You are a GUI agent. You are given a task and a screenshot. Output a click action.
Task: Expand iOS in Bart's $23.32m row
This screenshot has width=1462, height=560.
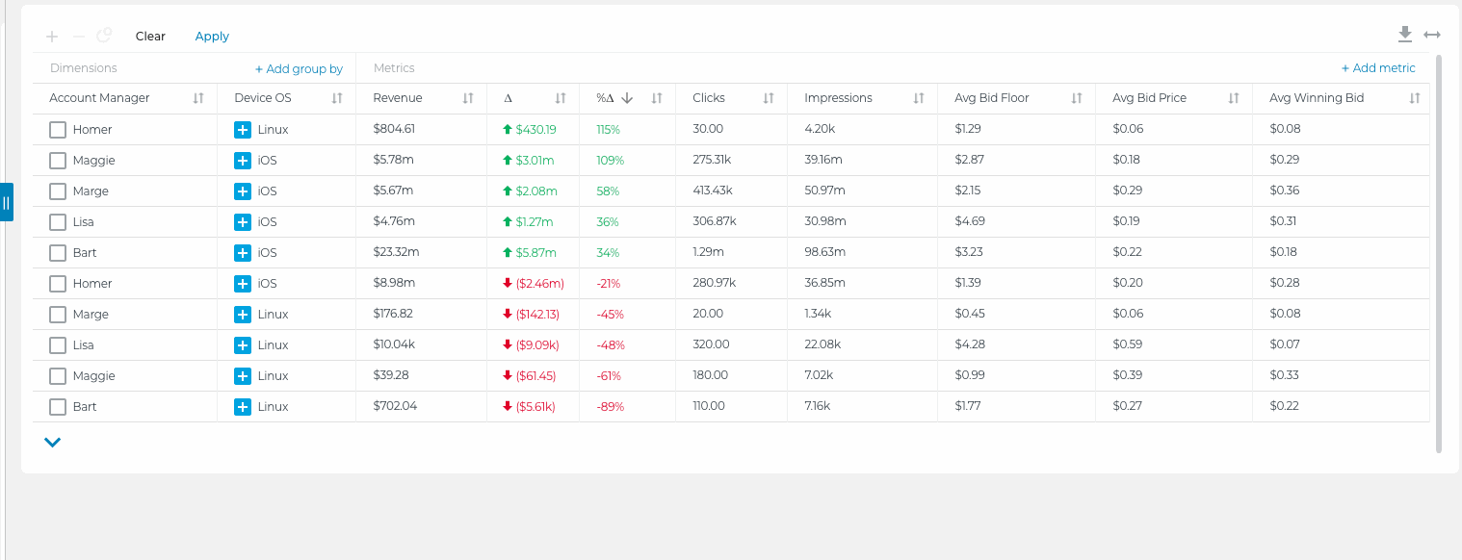pos(243,253)
